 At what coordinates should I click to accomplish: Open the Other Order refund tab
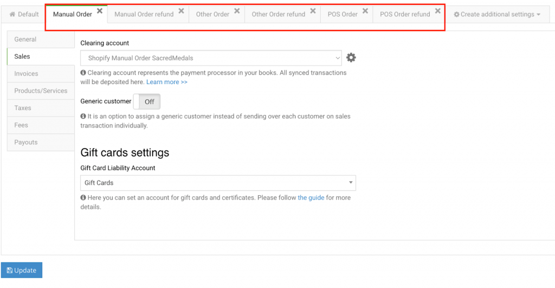(x=278, y=15)
